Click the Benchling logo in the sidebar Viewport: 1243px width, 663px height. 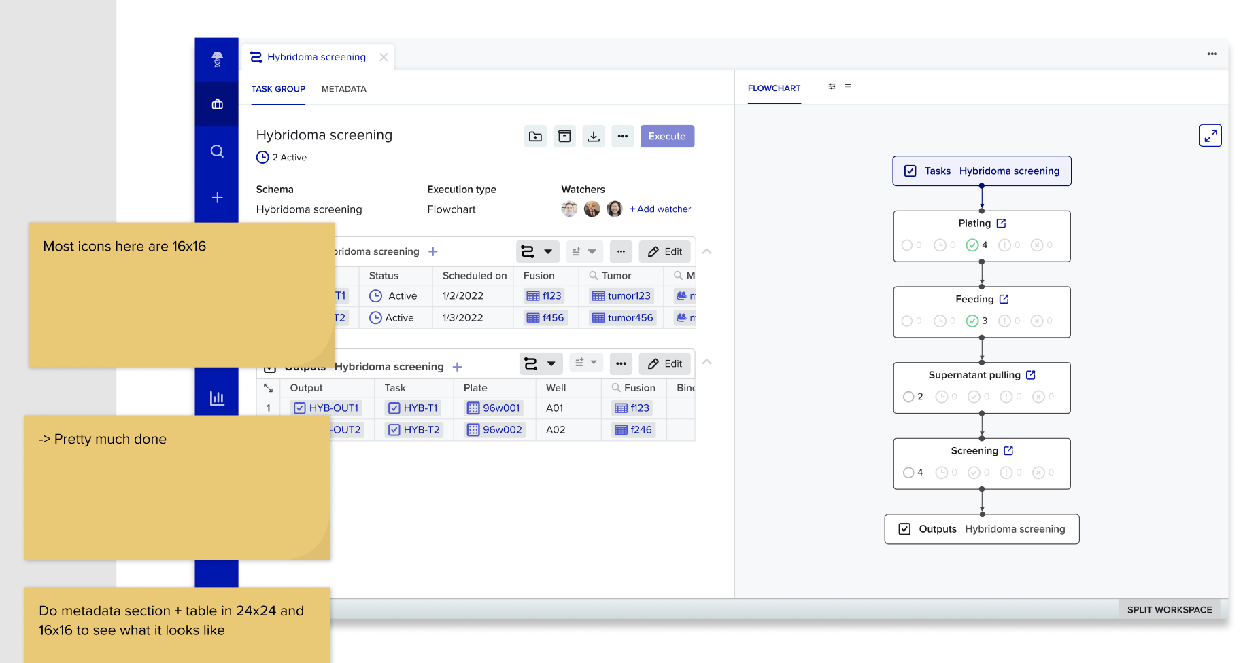(217, 59)
